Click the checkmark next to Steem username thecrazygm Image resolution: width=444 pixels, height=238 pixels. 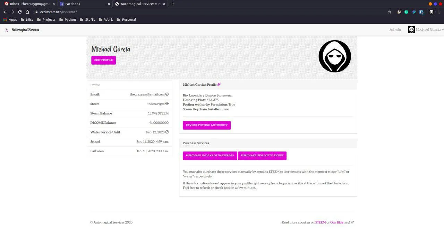click(167, 103)
